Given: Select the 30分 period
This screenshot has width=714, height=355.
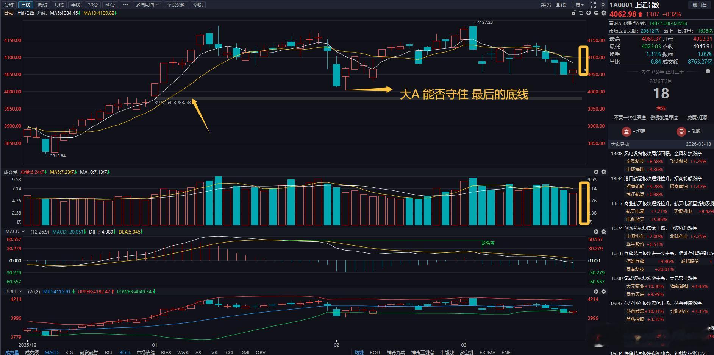Looking at the screenshot, I should 92,5.
